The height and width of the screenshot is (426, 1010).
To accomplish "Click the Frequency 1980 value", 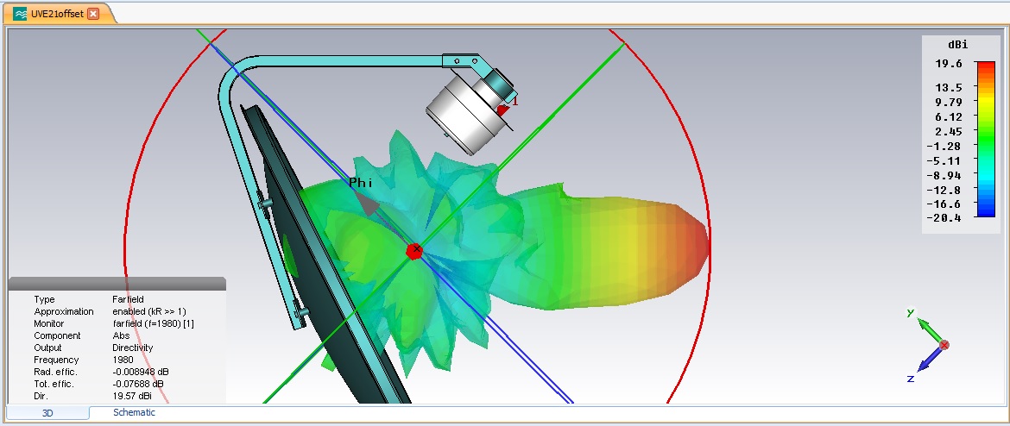I will (123, 360).
